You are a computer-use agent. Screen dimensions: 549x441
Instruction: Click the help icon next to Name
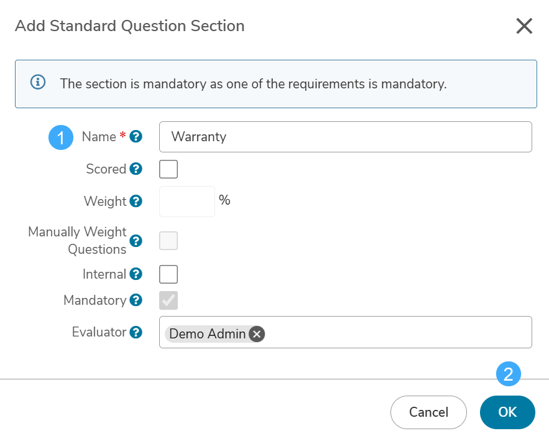tap(136, 137)
